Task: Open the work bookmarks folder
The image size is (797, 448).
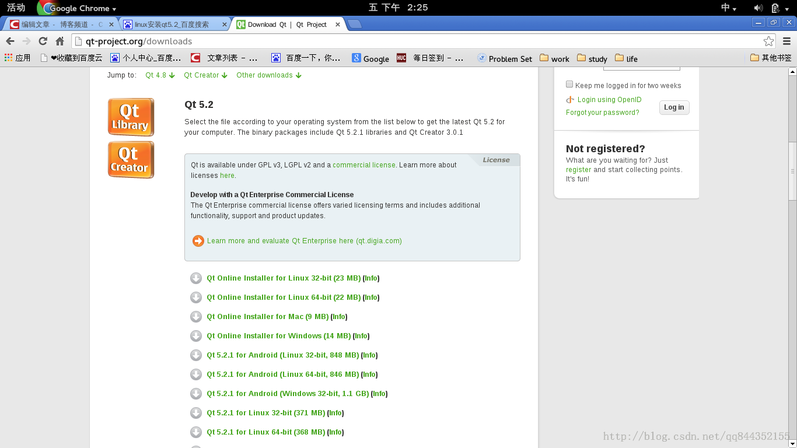Action: (x=554, y=58)
